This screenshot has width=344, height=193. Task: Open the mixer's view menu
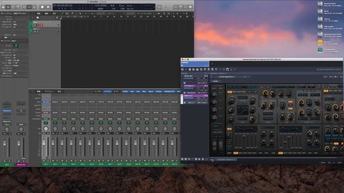[60, 92]
